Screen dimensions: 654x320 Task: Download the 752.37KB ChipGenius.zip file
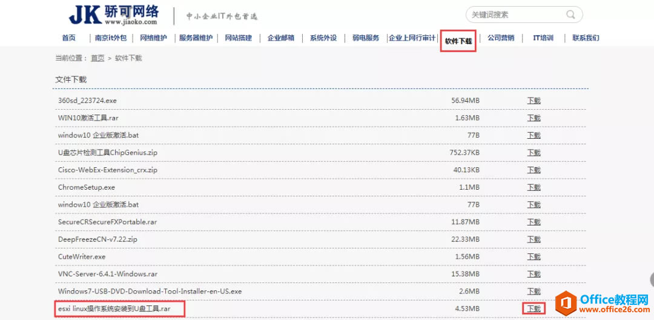(534, 153)
